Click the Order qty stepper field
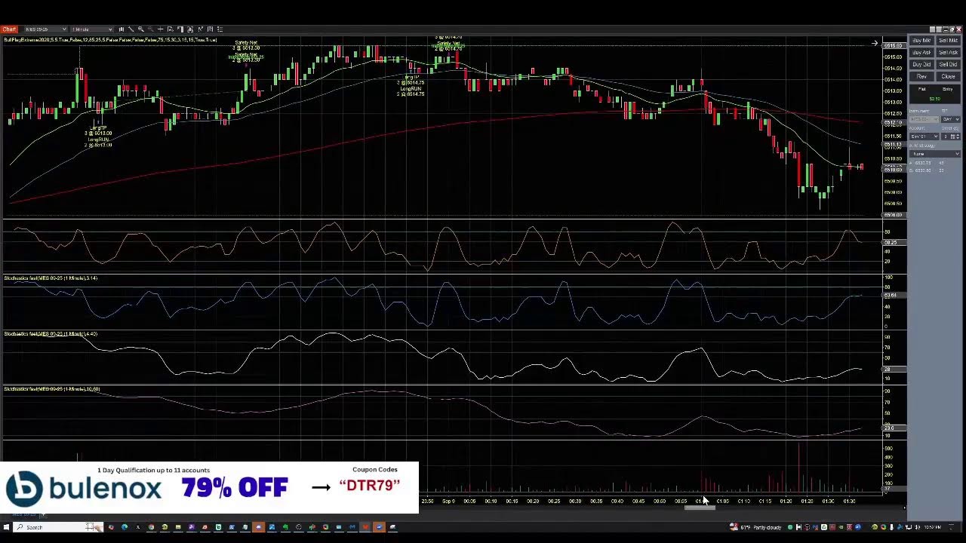Screen dimensions: 966x543 951,137
